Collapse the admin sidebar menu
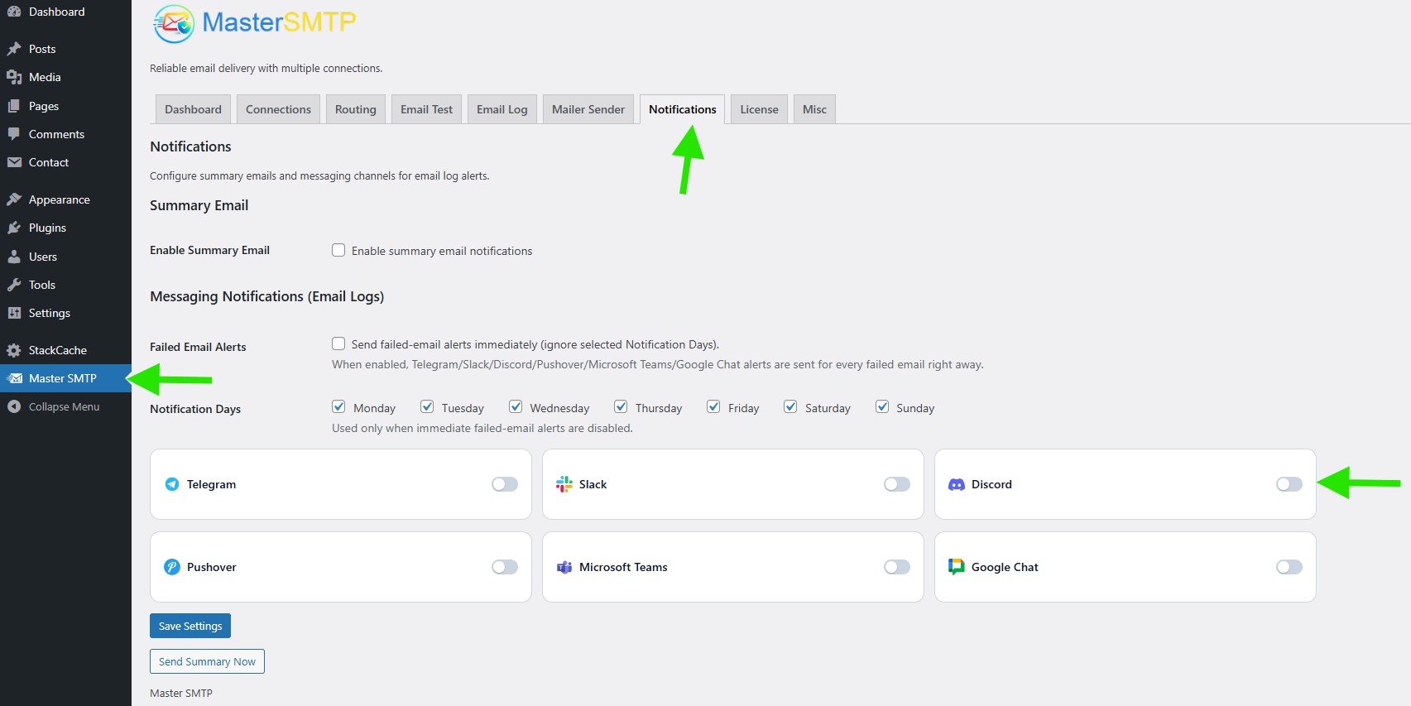Viewport: 1411px width, 706px height. coord(64,406)
